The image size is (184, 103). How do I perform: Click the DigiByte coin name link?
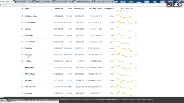pos(31,68)
